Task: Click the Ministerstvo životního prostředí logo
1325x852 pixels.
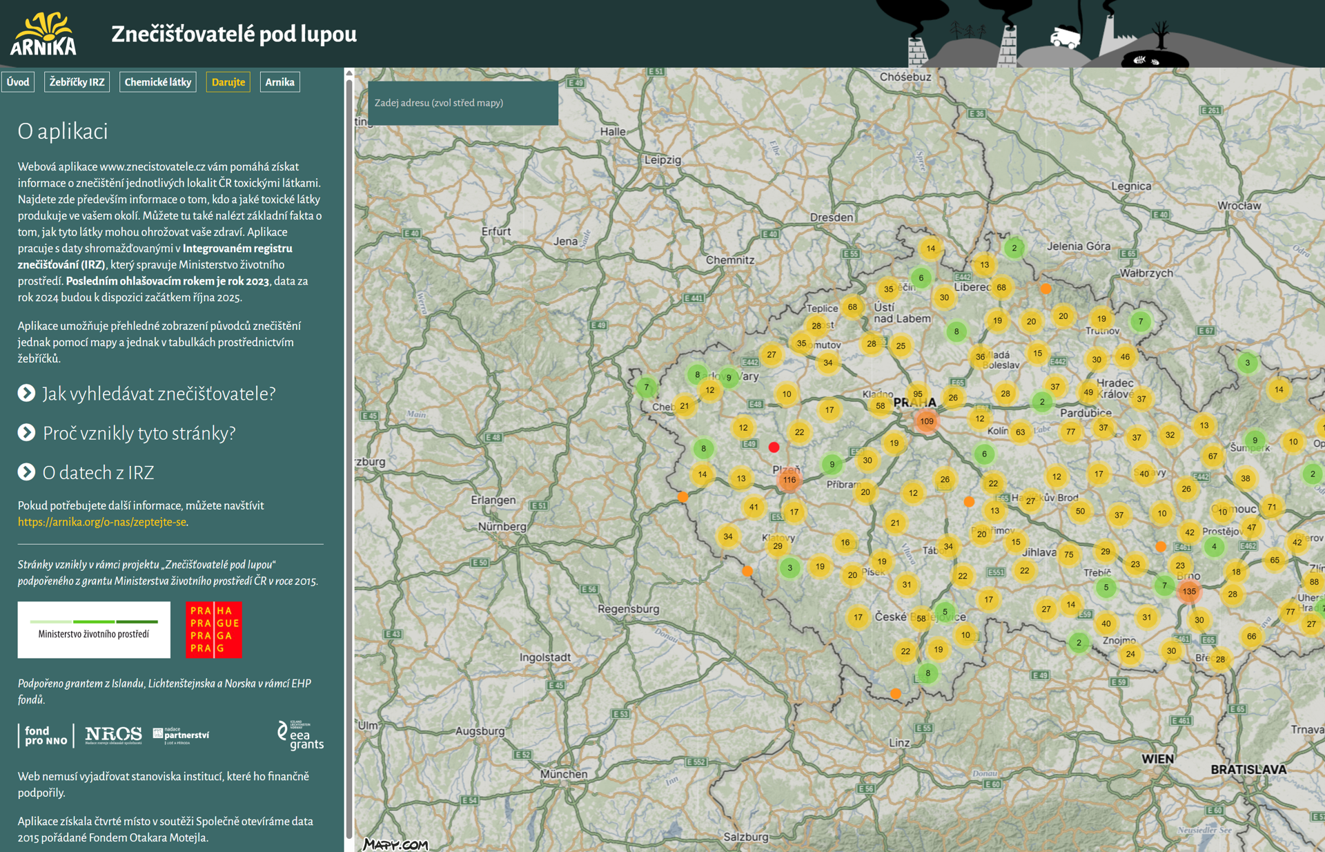Action: click(x=94, y=630)
